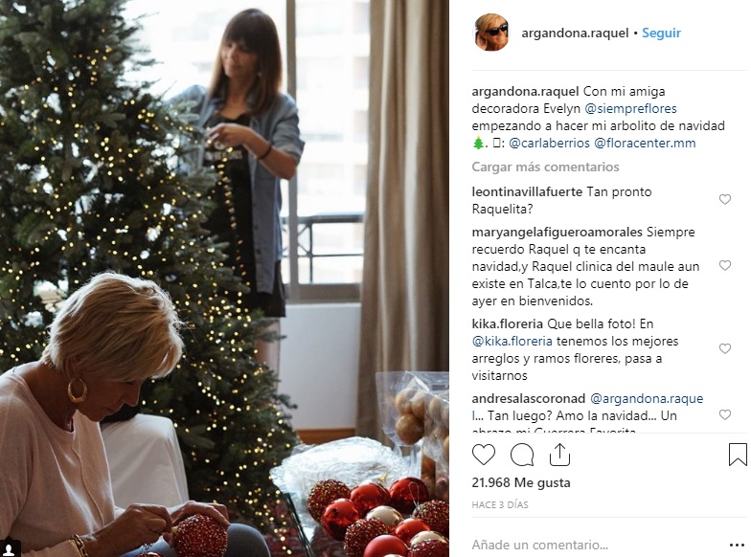Open the three-dot more options menu
The image size is (751, 557).
(738, 546)
